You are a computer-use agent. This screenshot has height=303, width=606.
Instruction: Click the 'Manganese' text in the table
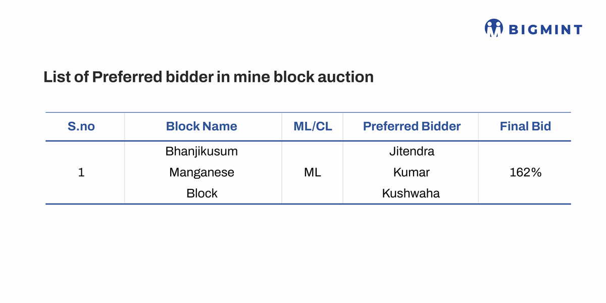tap(201, 172)
